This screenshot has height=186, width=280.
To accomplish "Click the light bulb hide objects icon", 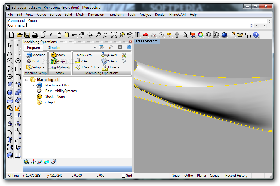I will point(177,35).
